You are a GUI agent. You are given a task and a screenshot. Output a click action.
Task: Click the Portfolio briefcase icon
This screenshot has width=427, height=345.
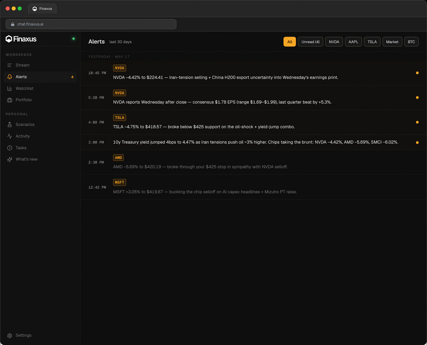point(10,100)
